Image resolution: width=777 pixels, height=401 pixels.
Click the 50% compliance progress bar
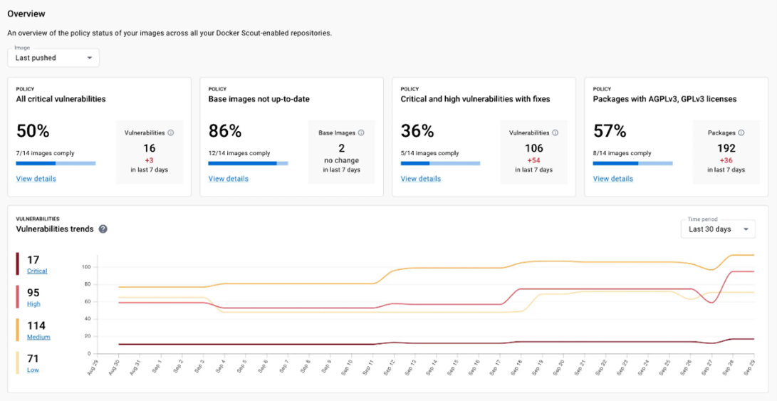click(56, 163)
